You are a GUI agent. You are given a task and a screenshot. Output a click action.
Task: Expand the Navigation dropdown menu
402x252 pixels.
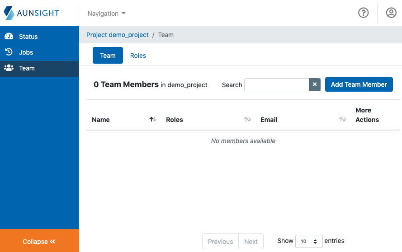point(106,14)
